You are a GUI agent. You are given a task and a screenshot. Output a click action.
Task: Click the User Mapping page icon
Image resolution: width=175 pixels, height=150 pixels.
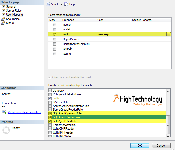[3, 15]
